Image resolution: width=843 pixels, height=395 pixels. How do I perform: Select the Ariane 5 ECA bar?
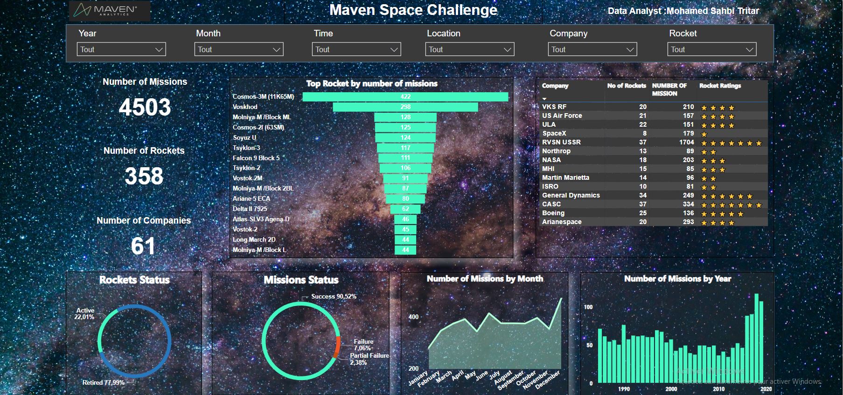point(405,198)
